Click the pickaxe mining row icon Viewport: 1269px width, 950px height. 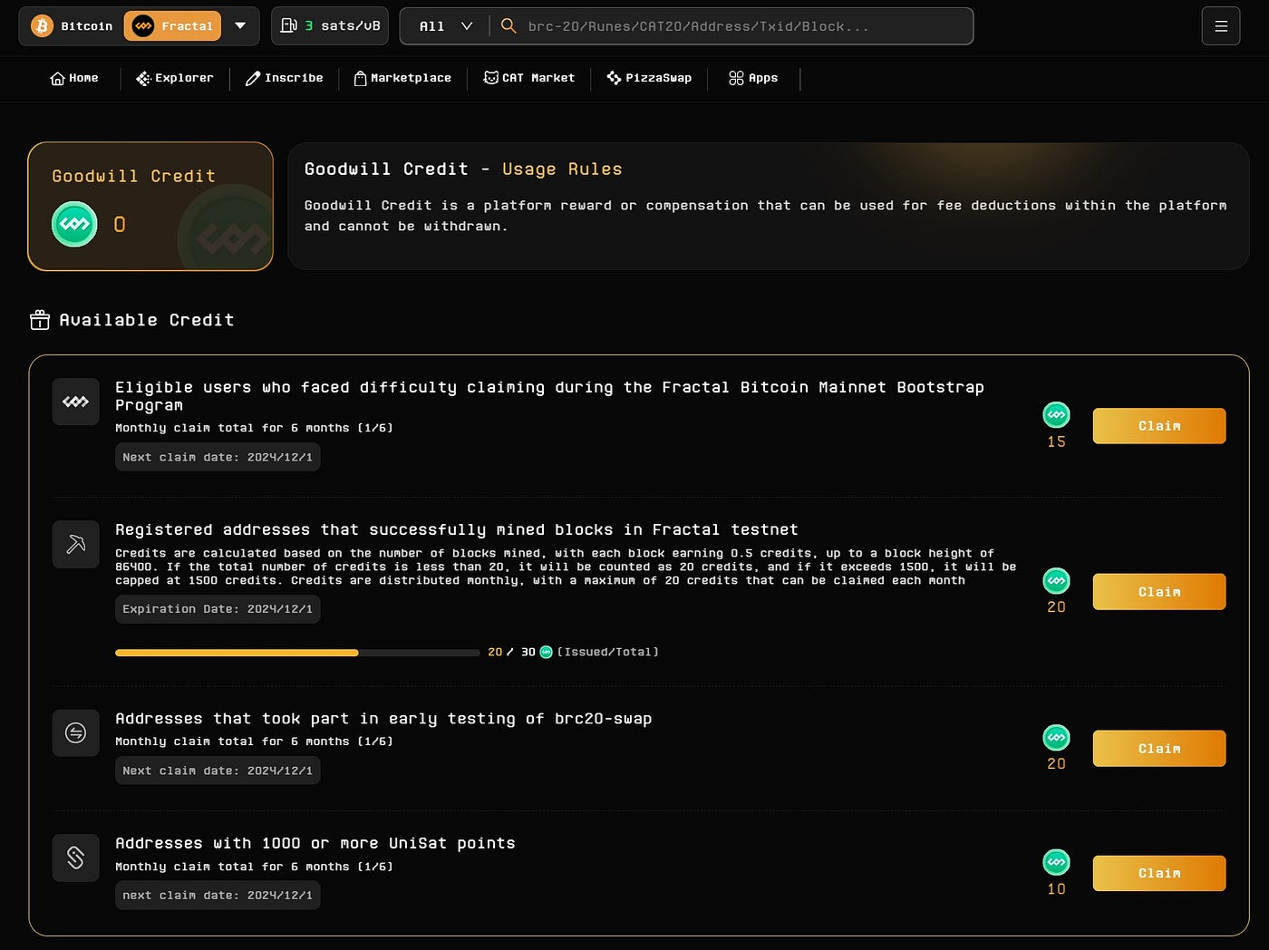(x=75, y=545)
